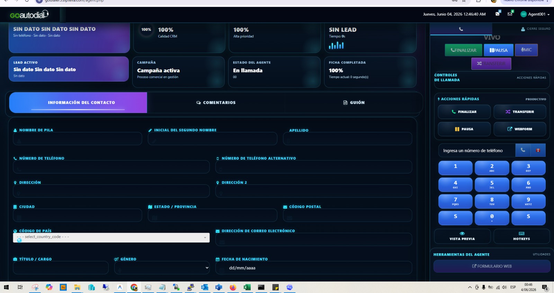Open the yellow sticky notes taskbar icon
Image resolution: width=554 pixels, height=293 pixels.
tap(275, 287)
